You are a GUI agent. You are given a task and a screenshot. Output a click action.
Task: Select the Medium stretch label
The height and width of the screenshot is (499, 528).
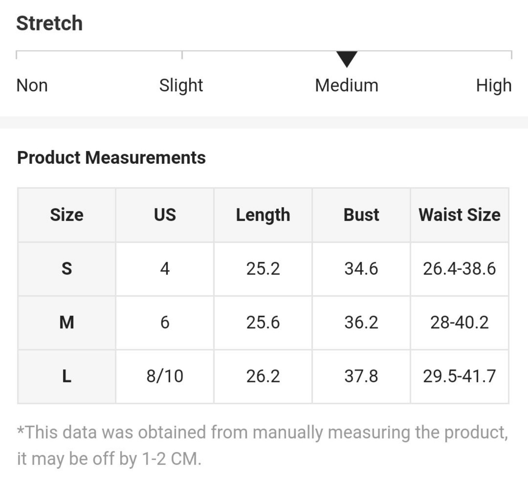coord(346,85)
